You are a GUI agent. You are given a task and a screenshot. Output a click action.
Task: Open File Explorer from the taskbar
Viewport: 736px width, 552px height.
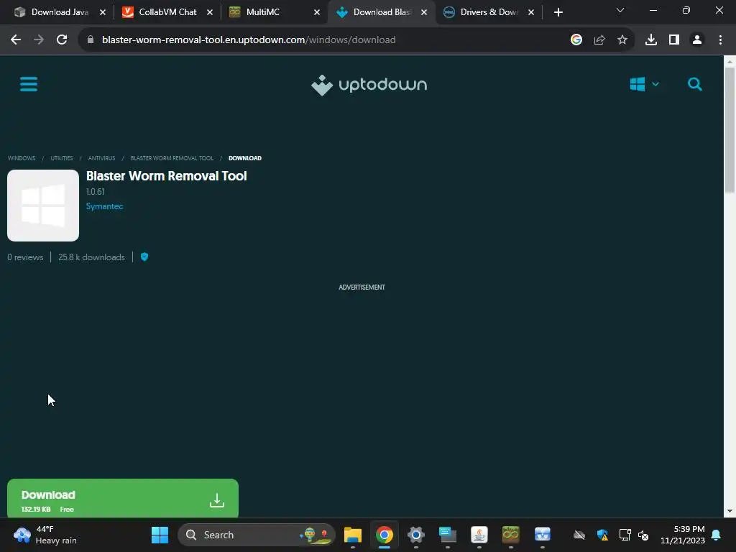click(x=352, y=535)
